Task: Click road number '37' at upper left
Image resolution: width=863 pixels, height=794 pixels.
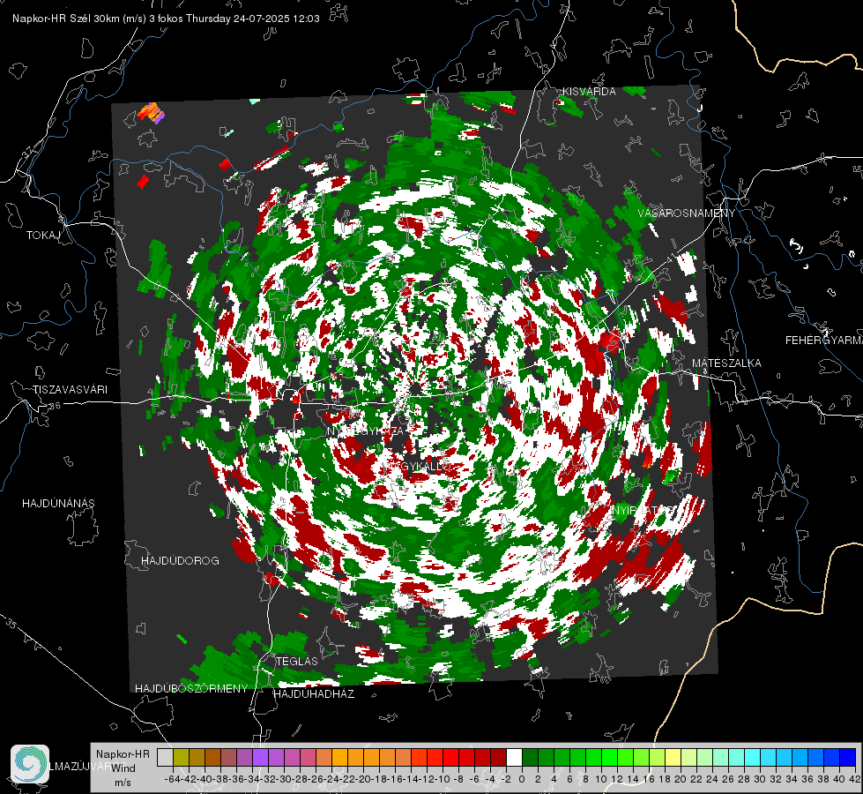Action: pos(28,152)
